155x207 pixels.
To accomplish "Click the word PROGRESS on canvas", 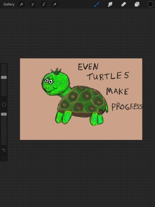I will (127, 107).
